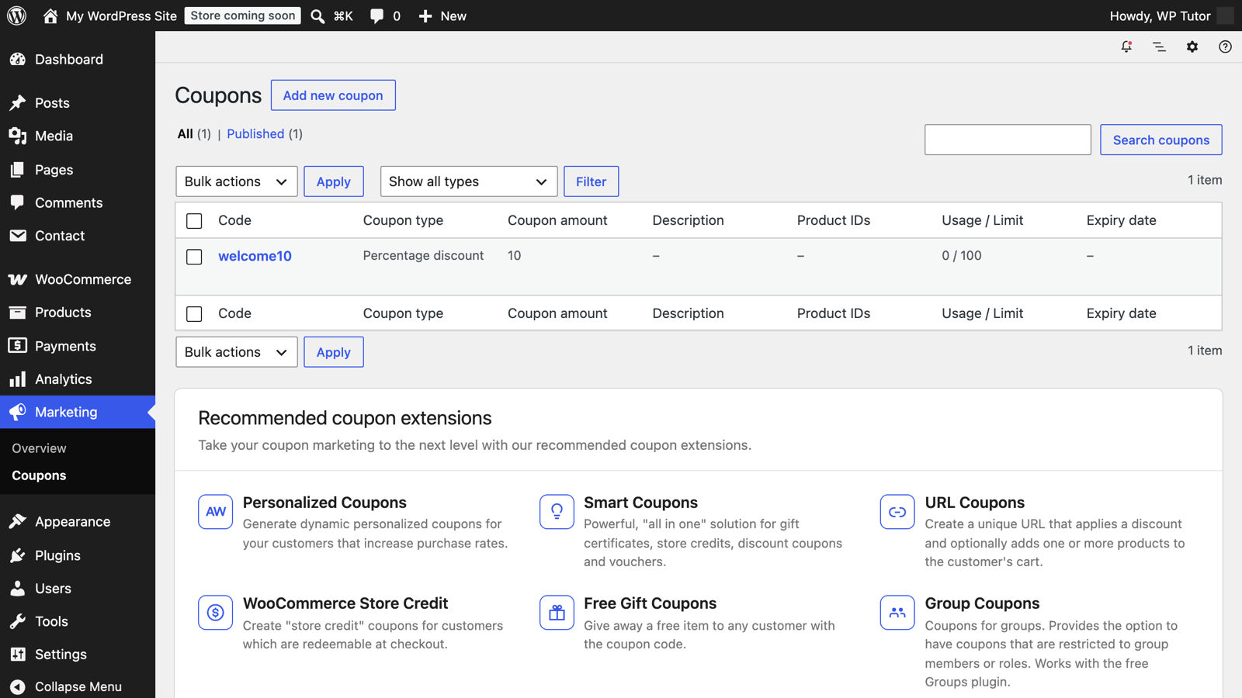The width and height of the screenshot is (1242, 698).
Task: Click the '0 / 100' usage limit cell
Action: [x=962, y=256]
